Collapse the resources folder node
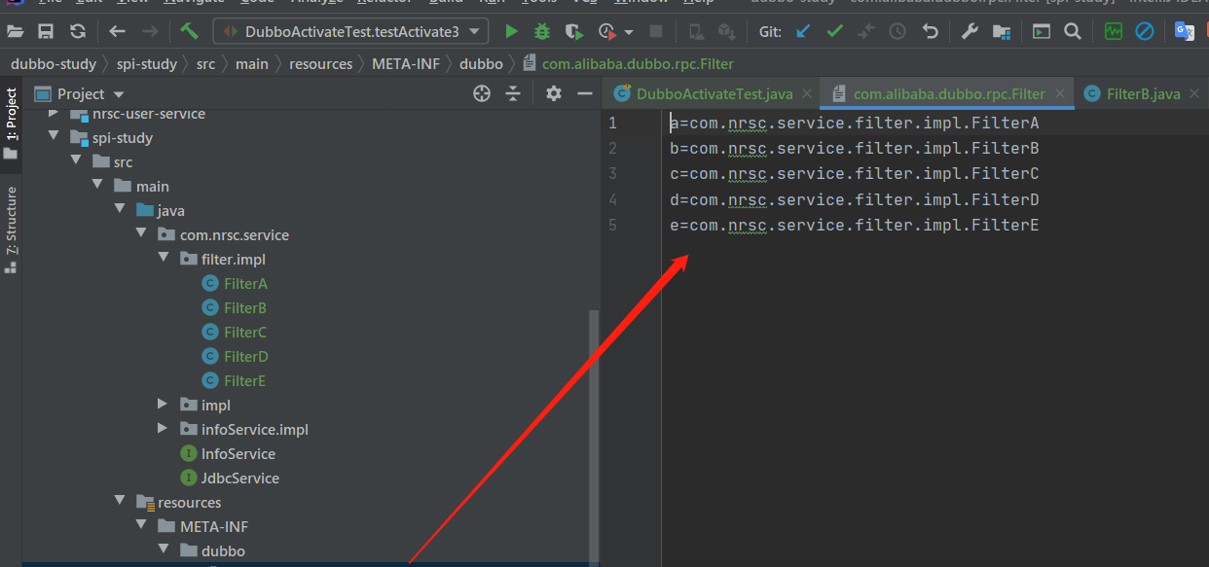 pyautogui.click(x=119, y=502)
